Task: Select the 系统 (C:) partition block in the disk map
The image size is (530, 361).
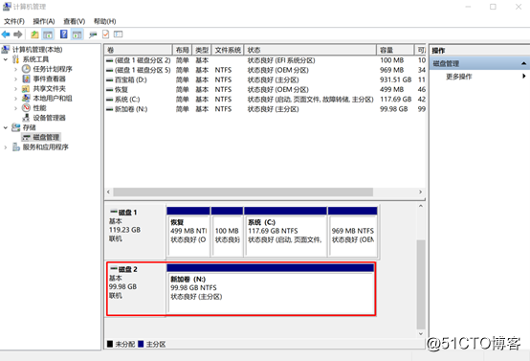Action: click(x=285, y=232)
